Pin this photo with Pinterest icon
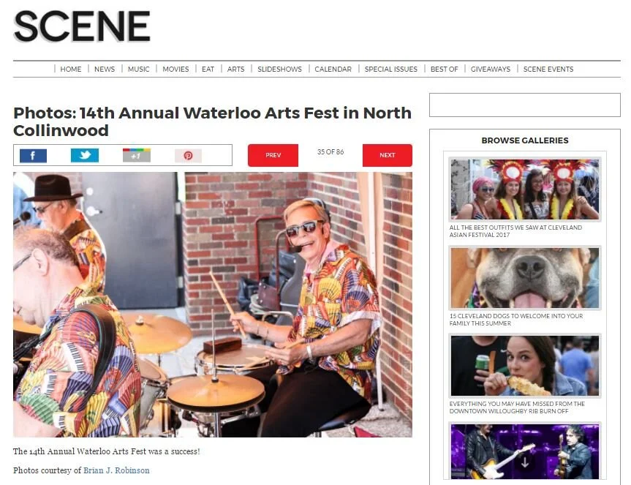 coord(188,155)
